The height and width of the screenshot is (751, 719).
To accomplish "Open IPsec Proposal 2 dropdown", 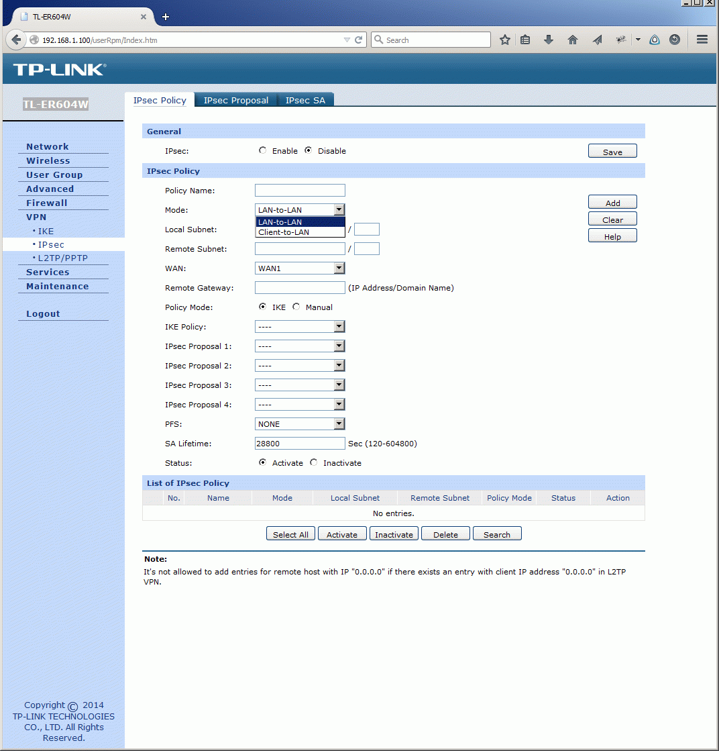I will [300, 366].
